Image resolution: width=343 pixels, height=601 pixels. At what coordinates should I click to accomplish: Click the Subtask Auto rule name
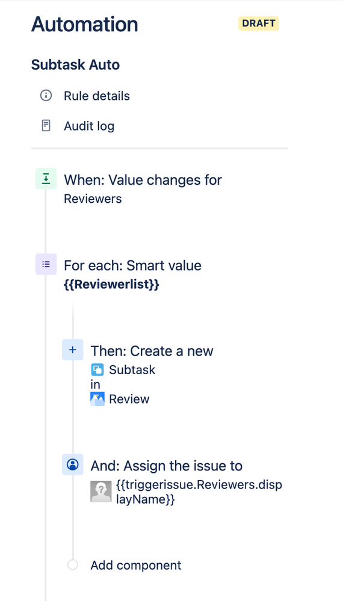(75, 65)
